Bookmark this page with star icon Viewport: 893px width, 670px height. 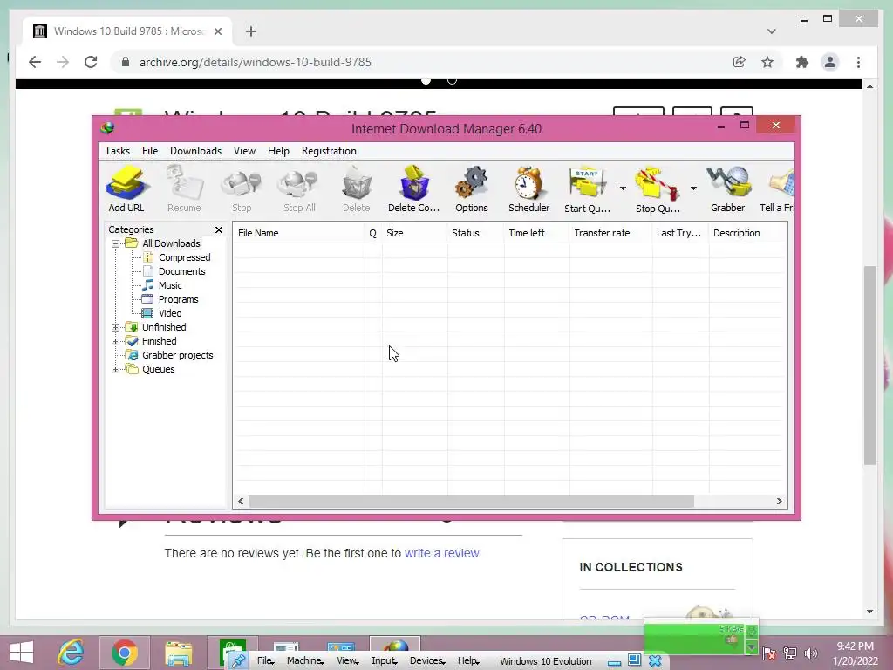point(767,62)
